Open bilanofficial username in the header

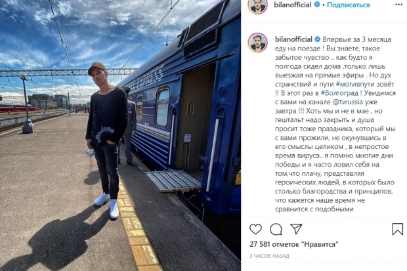(293, 5)
